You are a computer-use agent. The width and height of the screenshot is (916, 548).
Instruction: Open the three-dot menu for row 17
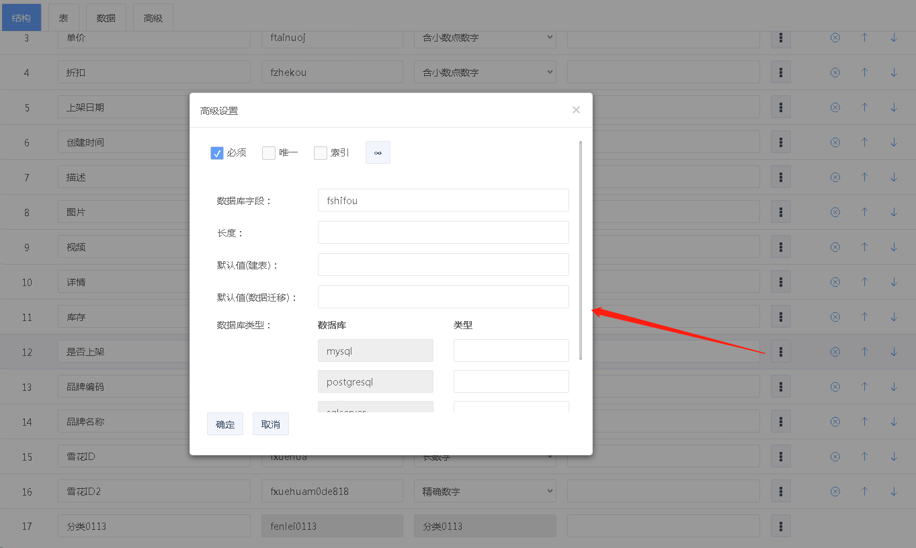(780, 527)
